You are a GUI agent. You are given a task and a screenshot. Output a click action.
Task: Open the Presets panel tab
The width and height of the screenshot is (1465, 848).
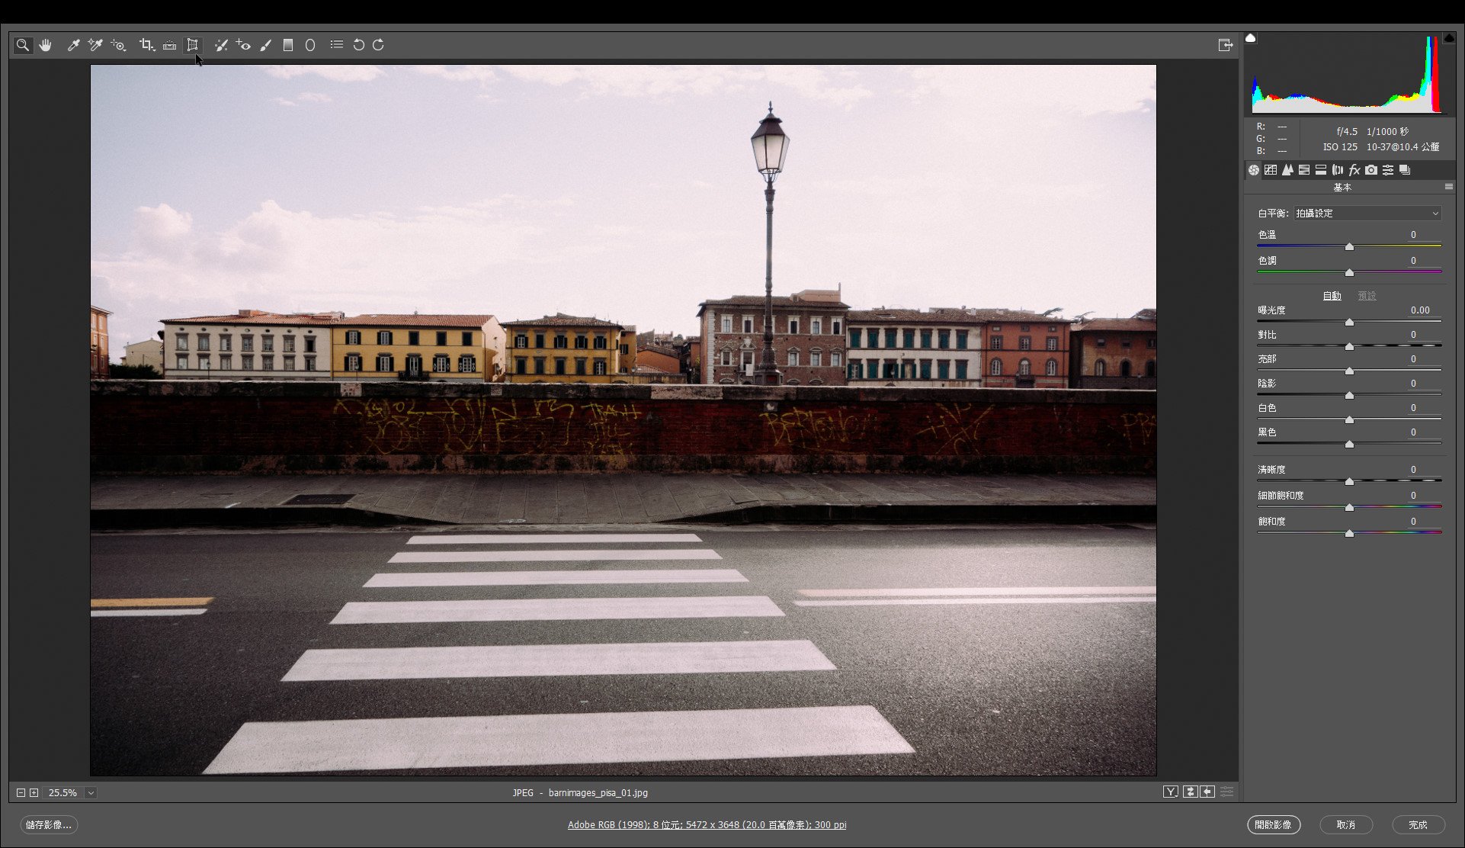point(1388,170)
